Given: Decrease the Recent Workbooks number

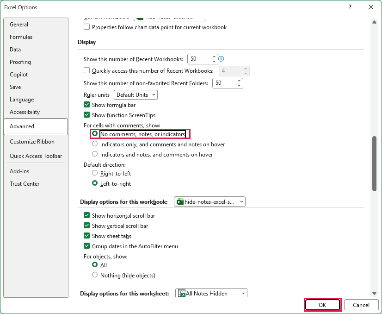Looking at the screenshot, I should [x=214, y=61].
